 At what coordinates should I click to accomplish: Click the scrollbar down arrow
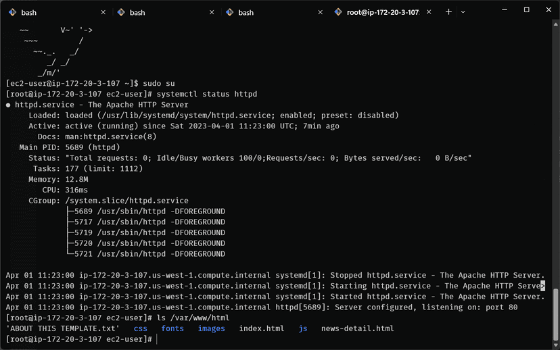pyautogui.click(x=555, y=345)
